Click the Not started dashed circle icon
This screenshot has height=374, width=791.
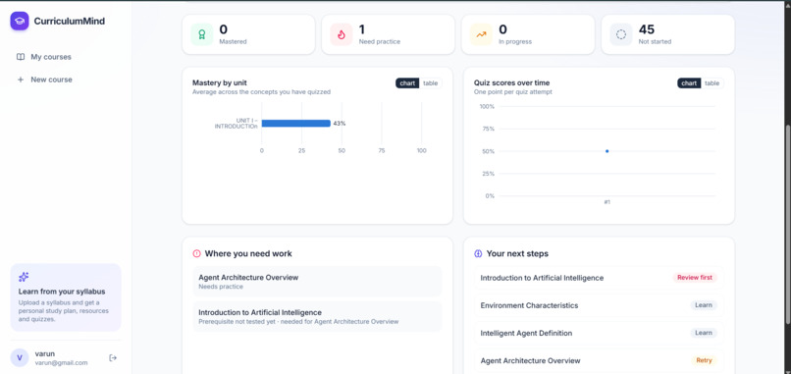click(621, 34)
